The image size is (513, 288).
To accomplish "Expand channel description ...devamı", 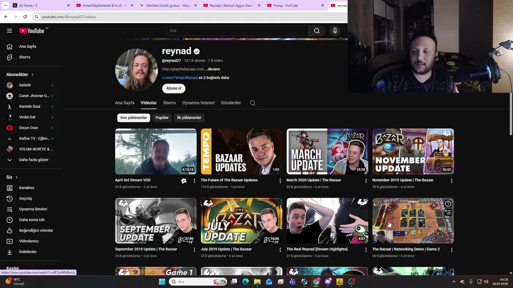I will 212,69.
